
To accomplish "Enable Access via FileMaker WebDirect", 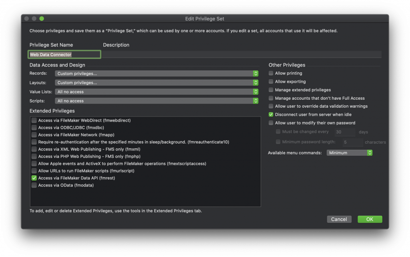I will tap(34, 120).
